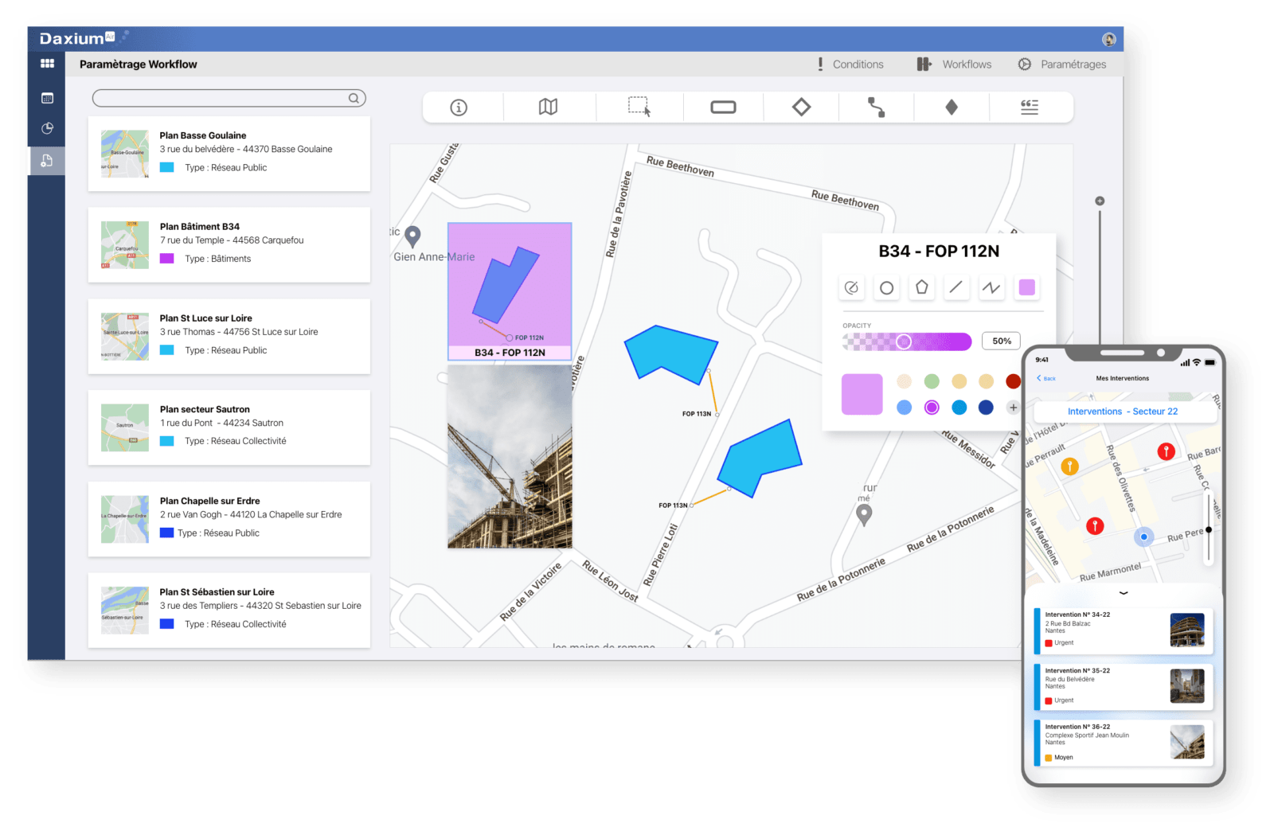Tap Interventions - Secteur 22 banner on phone

(1123, 412)
